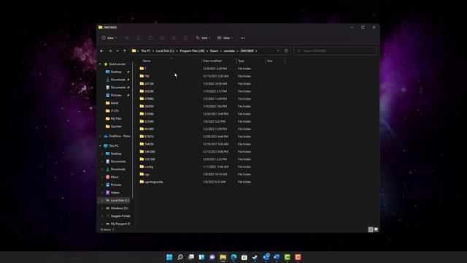Click the Copy icon in the toolbar

coord(139,38)
